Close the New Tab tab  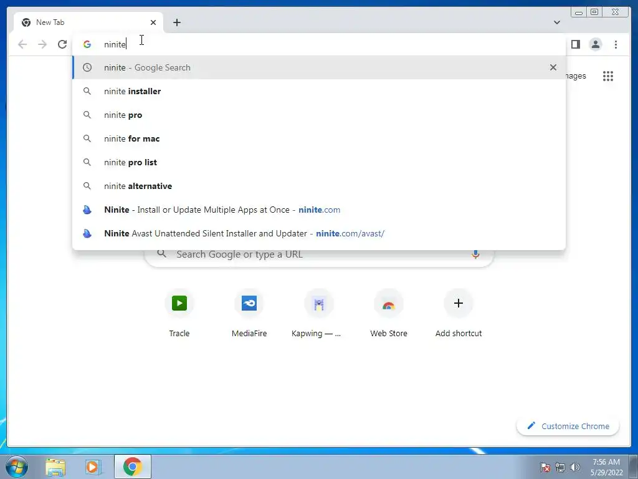pos(153,22)
